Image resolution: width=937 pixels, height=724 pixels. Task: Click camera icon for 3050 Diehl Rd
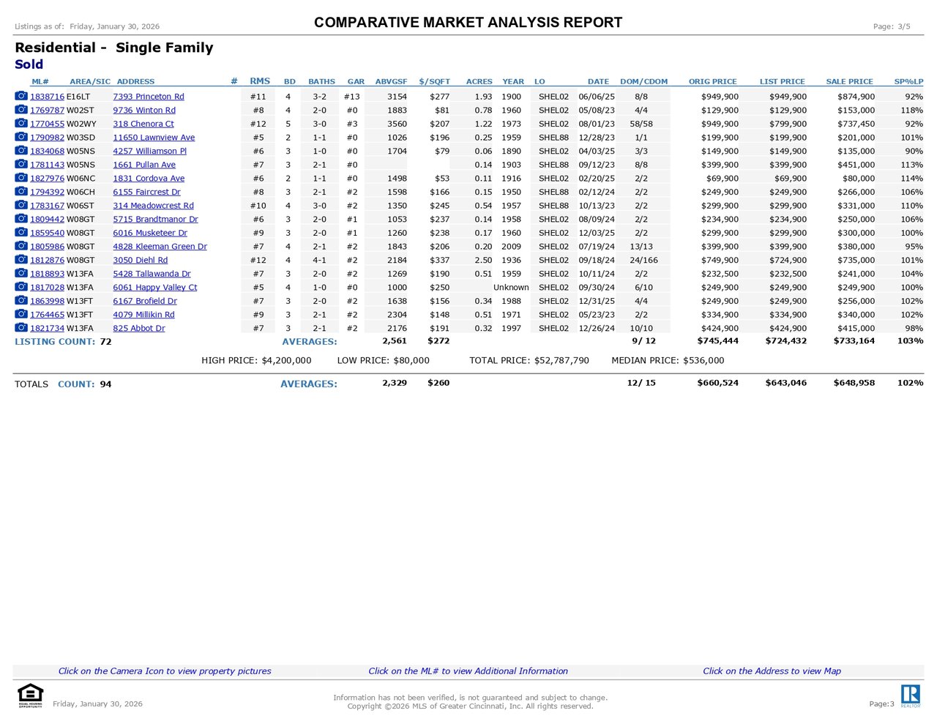(21, 260)
